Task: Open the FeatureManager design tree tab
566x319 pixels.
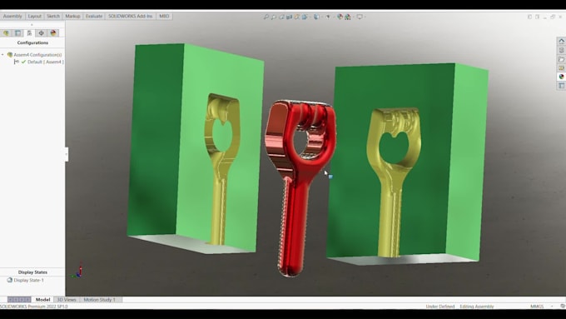Action: coord(6,32)
